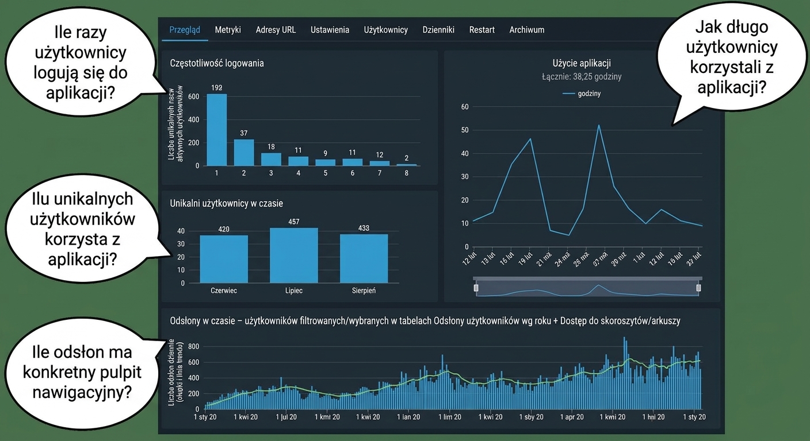Go to the Dzienniki tab
This screenshot has height=441, width=810.
[438, 30]
